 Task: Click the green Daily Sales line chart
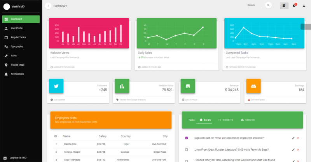tap(176, 33)
